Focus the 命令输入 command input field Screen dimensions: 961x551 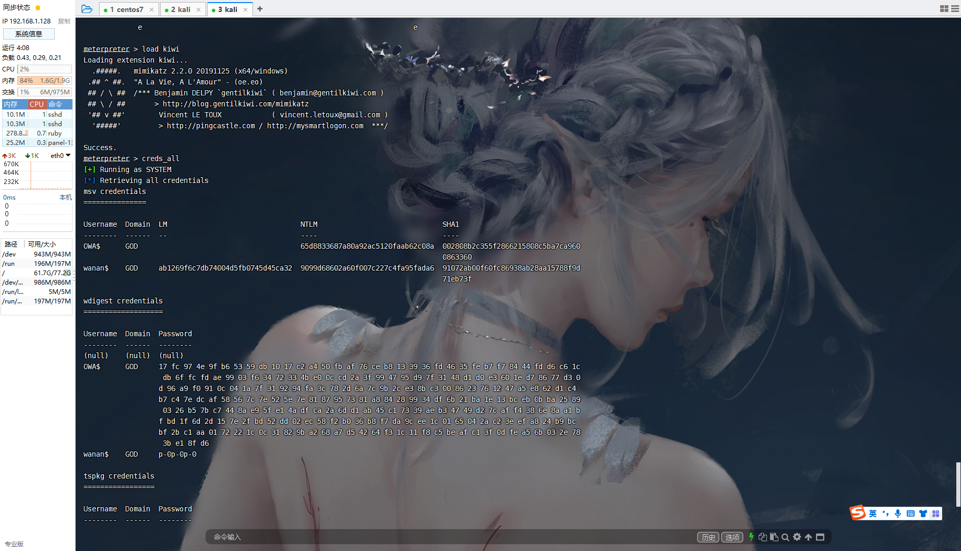451,537
